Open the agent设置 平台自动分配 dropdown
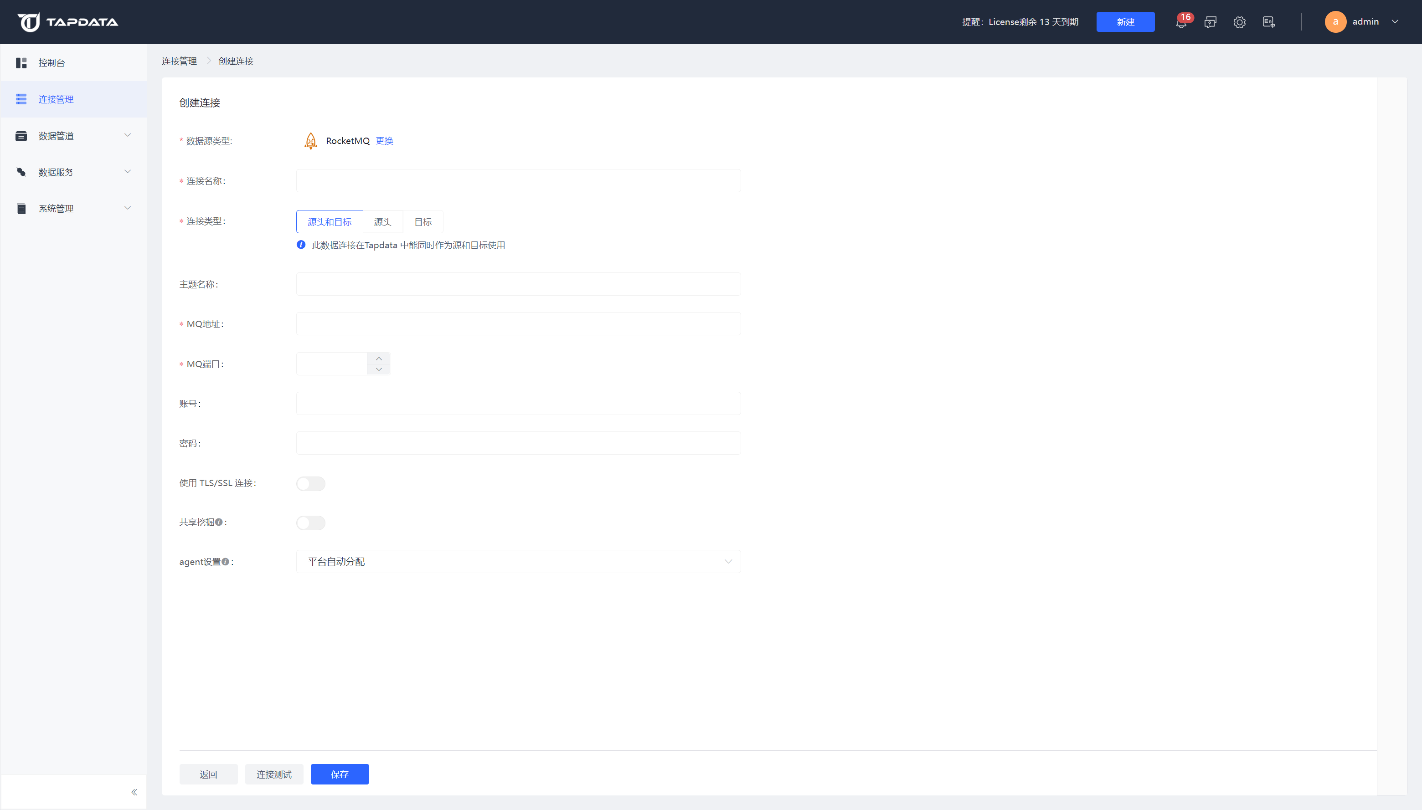The width and height of the screenshot is (1422, 810). (x=518, y=561)
